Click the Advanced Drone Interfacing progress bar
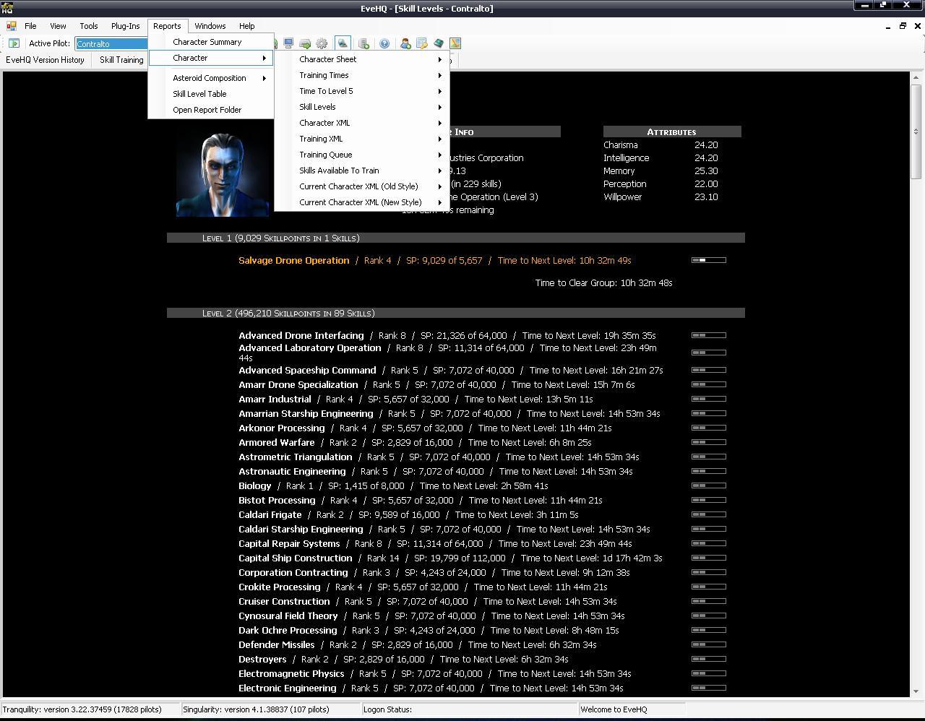This screenshot has width=925, height=721. point(709,335)
